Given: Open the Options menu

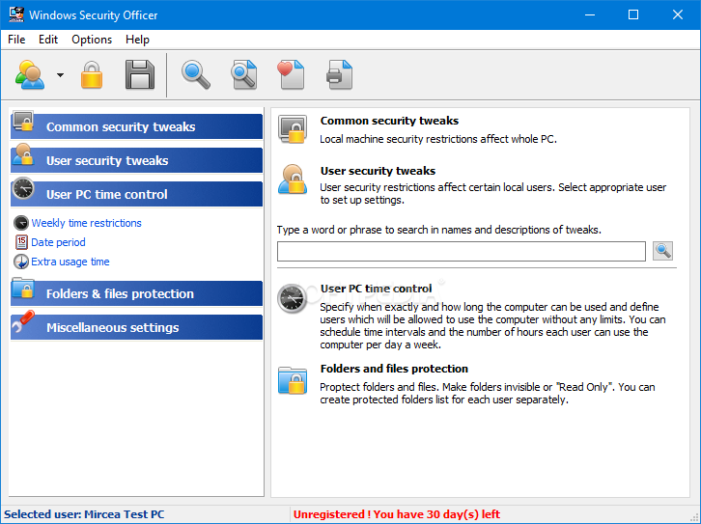Looking at the screenshot, I should coord(92,40).
